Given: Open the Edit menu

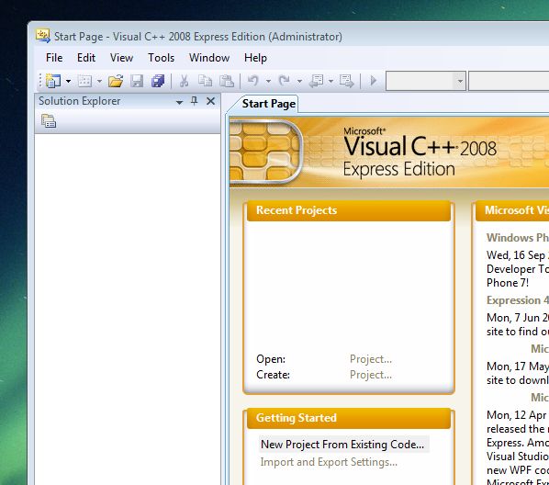Looking at the screenshot, I should (86, 58).
